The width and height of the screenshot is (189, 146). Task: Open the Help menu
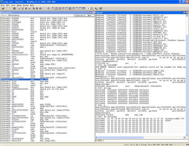(32, 5)
